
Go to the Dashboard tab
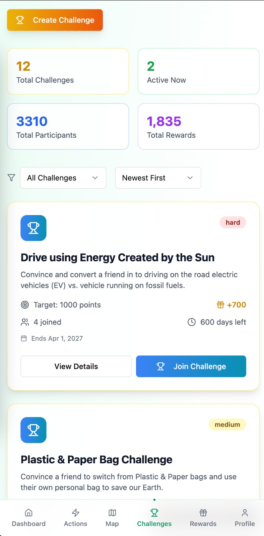pos(29,518)
